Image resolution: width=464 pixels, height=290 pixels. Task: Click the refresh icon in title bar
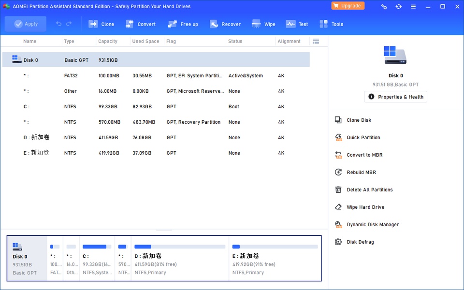click(398, 6)
